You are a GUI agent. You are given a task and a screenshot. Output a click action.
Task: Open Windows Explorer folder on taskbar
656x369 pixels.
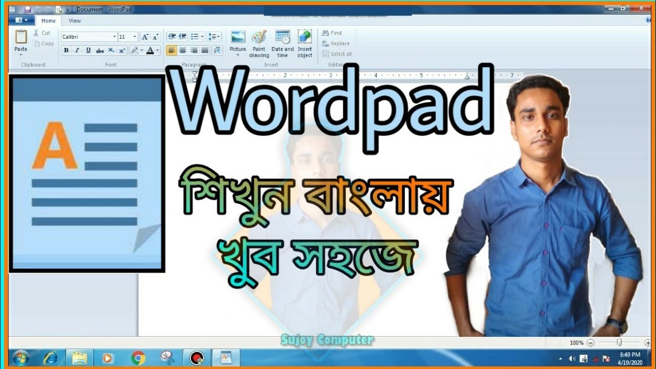tap(79, 357)
